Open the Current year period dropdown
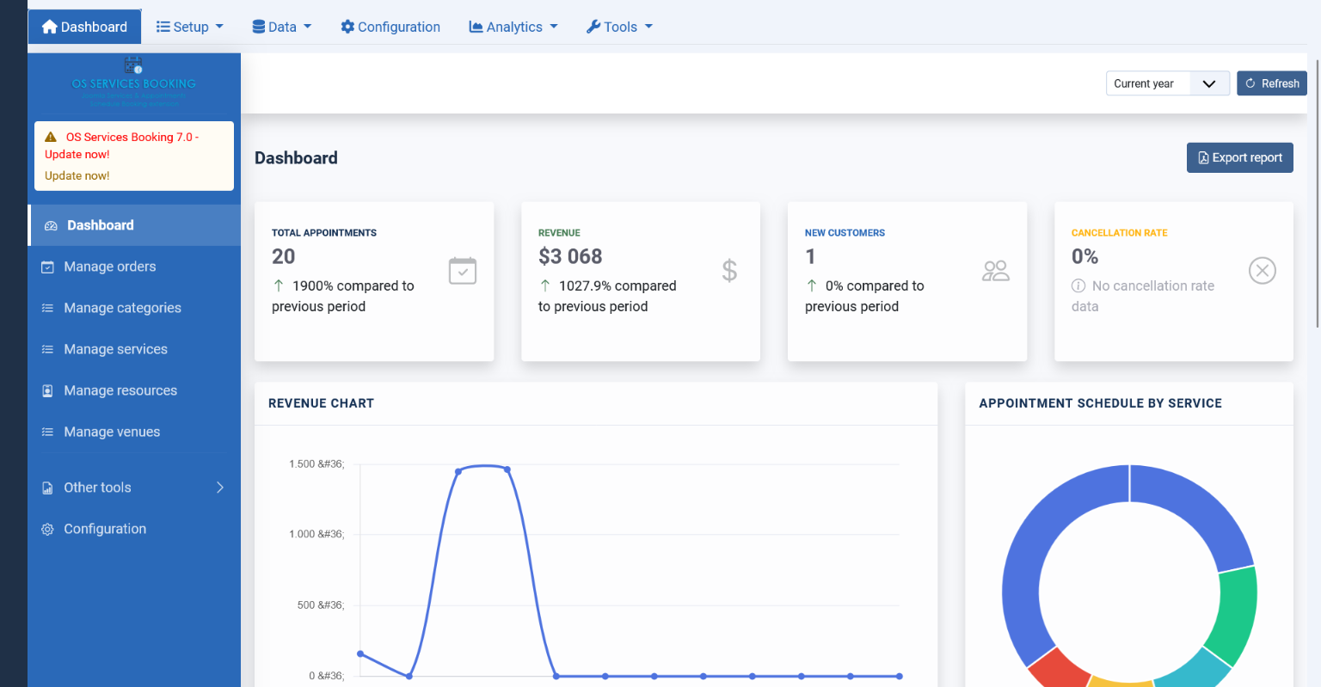This screenshot has height=687, width=1321. point(1167,83)
